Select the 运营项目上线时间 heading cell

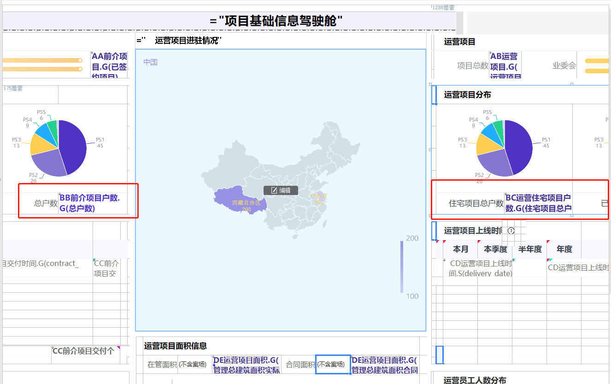473,230
